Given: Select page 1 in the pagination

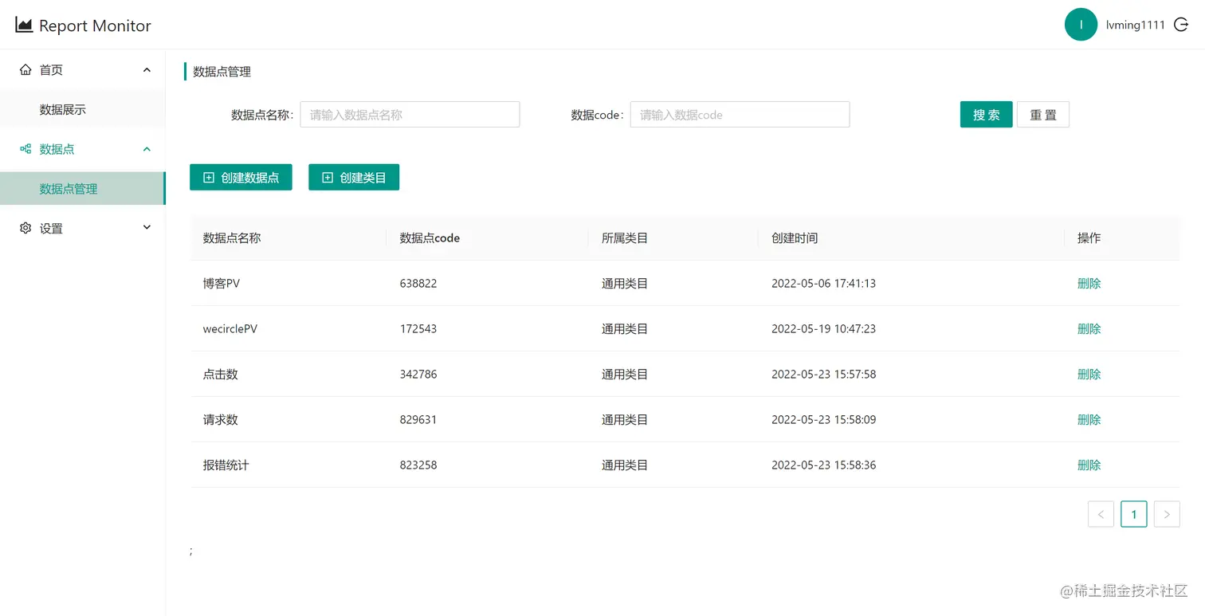Looking at the screenshot, I should pyautogui.click(x=1133, y=514).
